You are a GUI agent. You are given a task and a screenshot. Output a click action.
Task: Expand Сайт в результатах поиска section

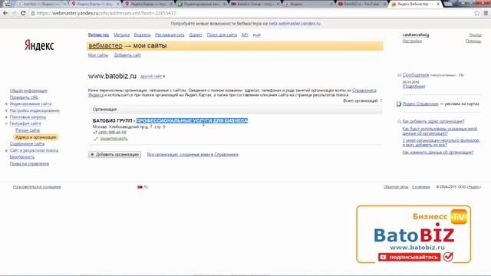(x=6, y=151)
